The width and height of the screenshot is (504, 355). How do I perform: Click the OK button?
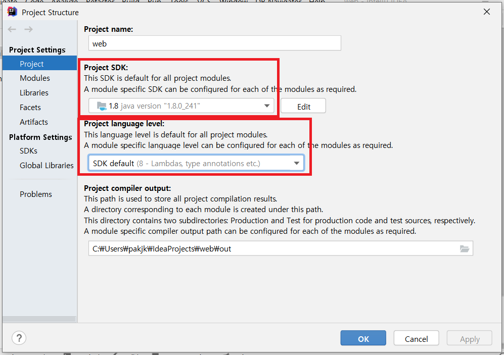point(363,338)
